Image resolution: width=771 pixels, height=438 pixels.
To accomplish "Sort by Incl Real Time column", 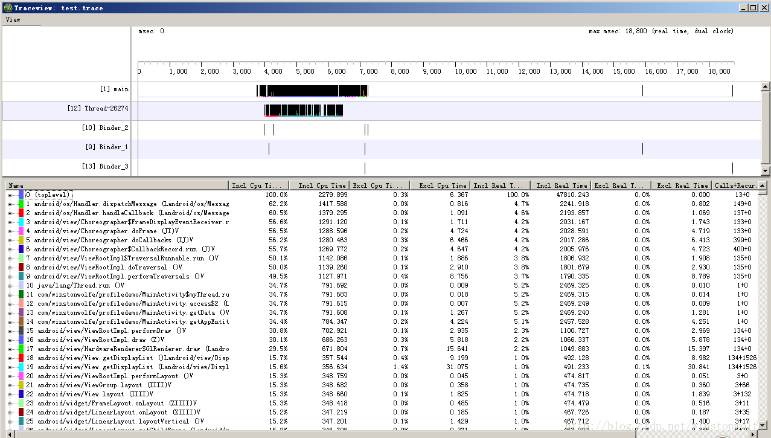I will [561, 185].
